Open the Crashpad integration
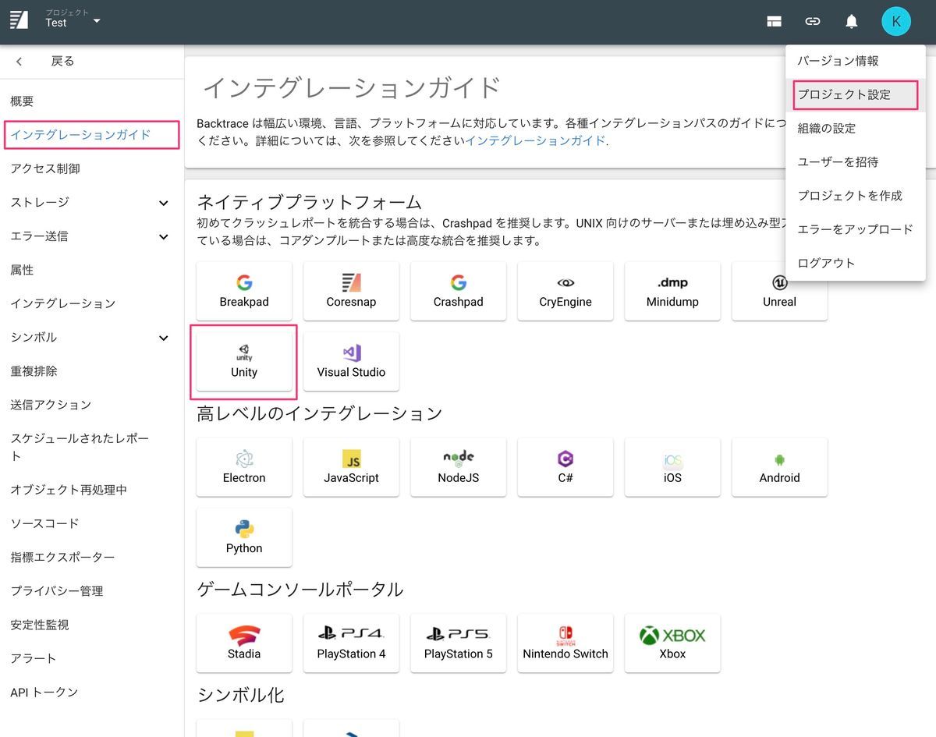Image resolution: width=936 pixels, height=737 pixels. [x=458, y=291]
